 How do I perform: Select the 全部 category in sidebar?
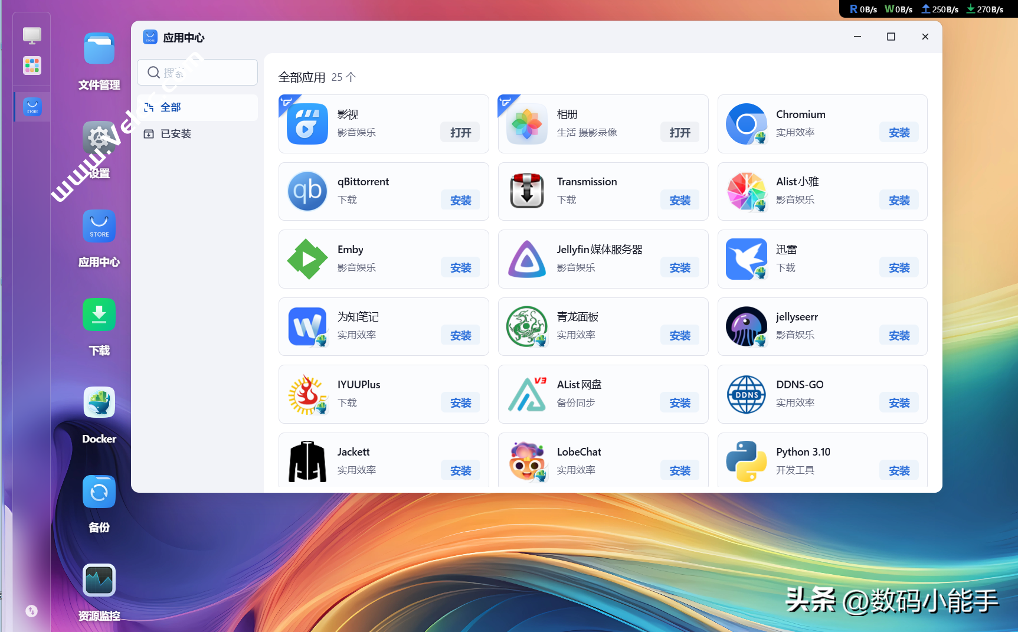[197, 107]
